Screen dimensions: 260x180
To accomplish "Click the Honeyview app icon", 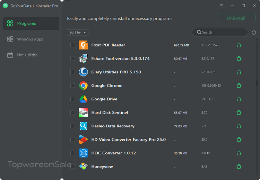I will (83, 166).
